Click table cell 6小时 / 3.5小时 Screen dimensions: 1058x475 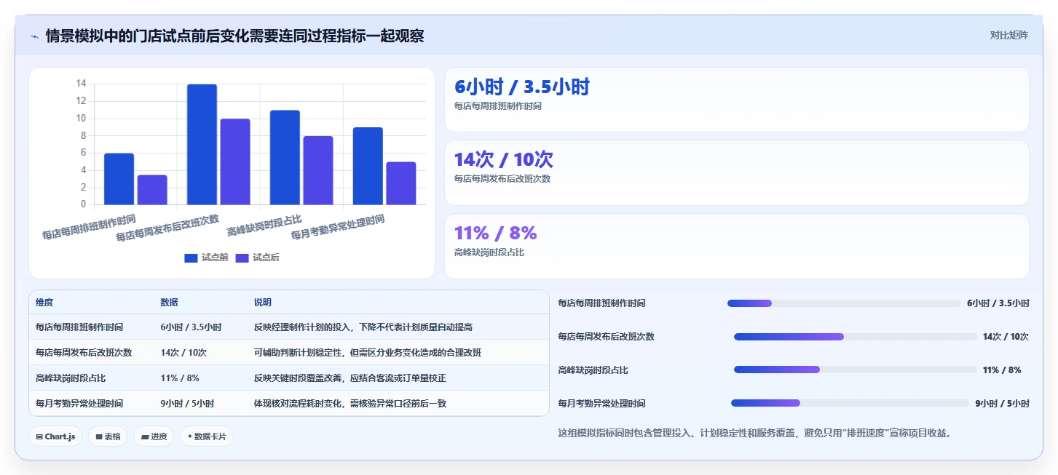tap(191, 327)
